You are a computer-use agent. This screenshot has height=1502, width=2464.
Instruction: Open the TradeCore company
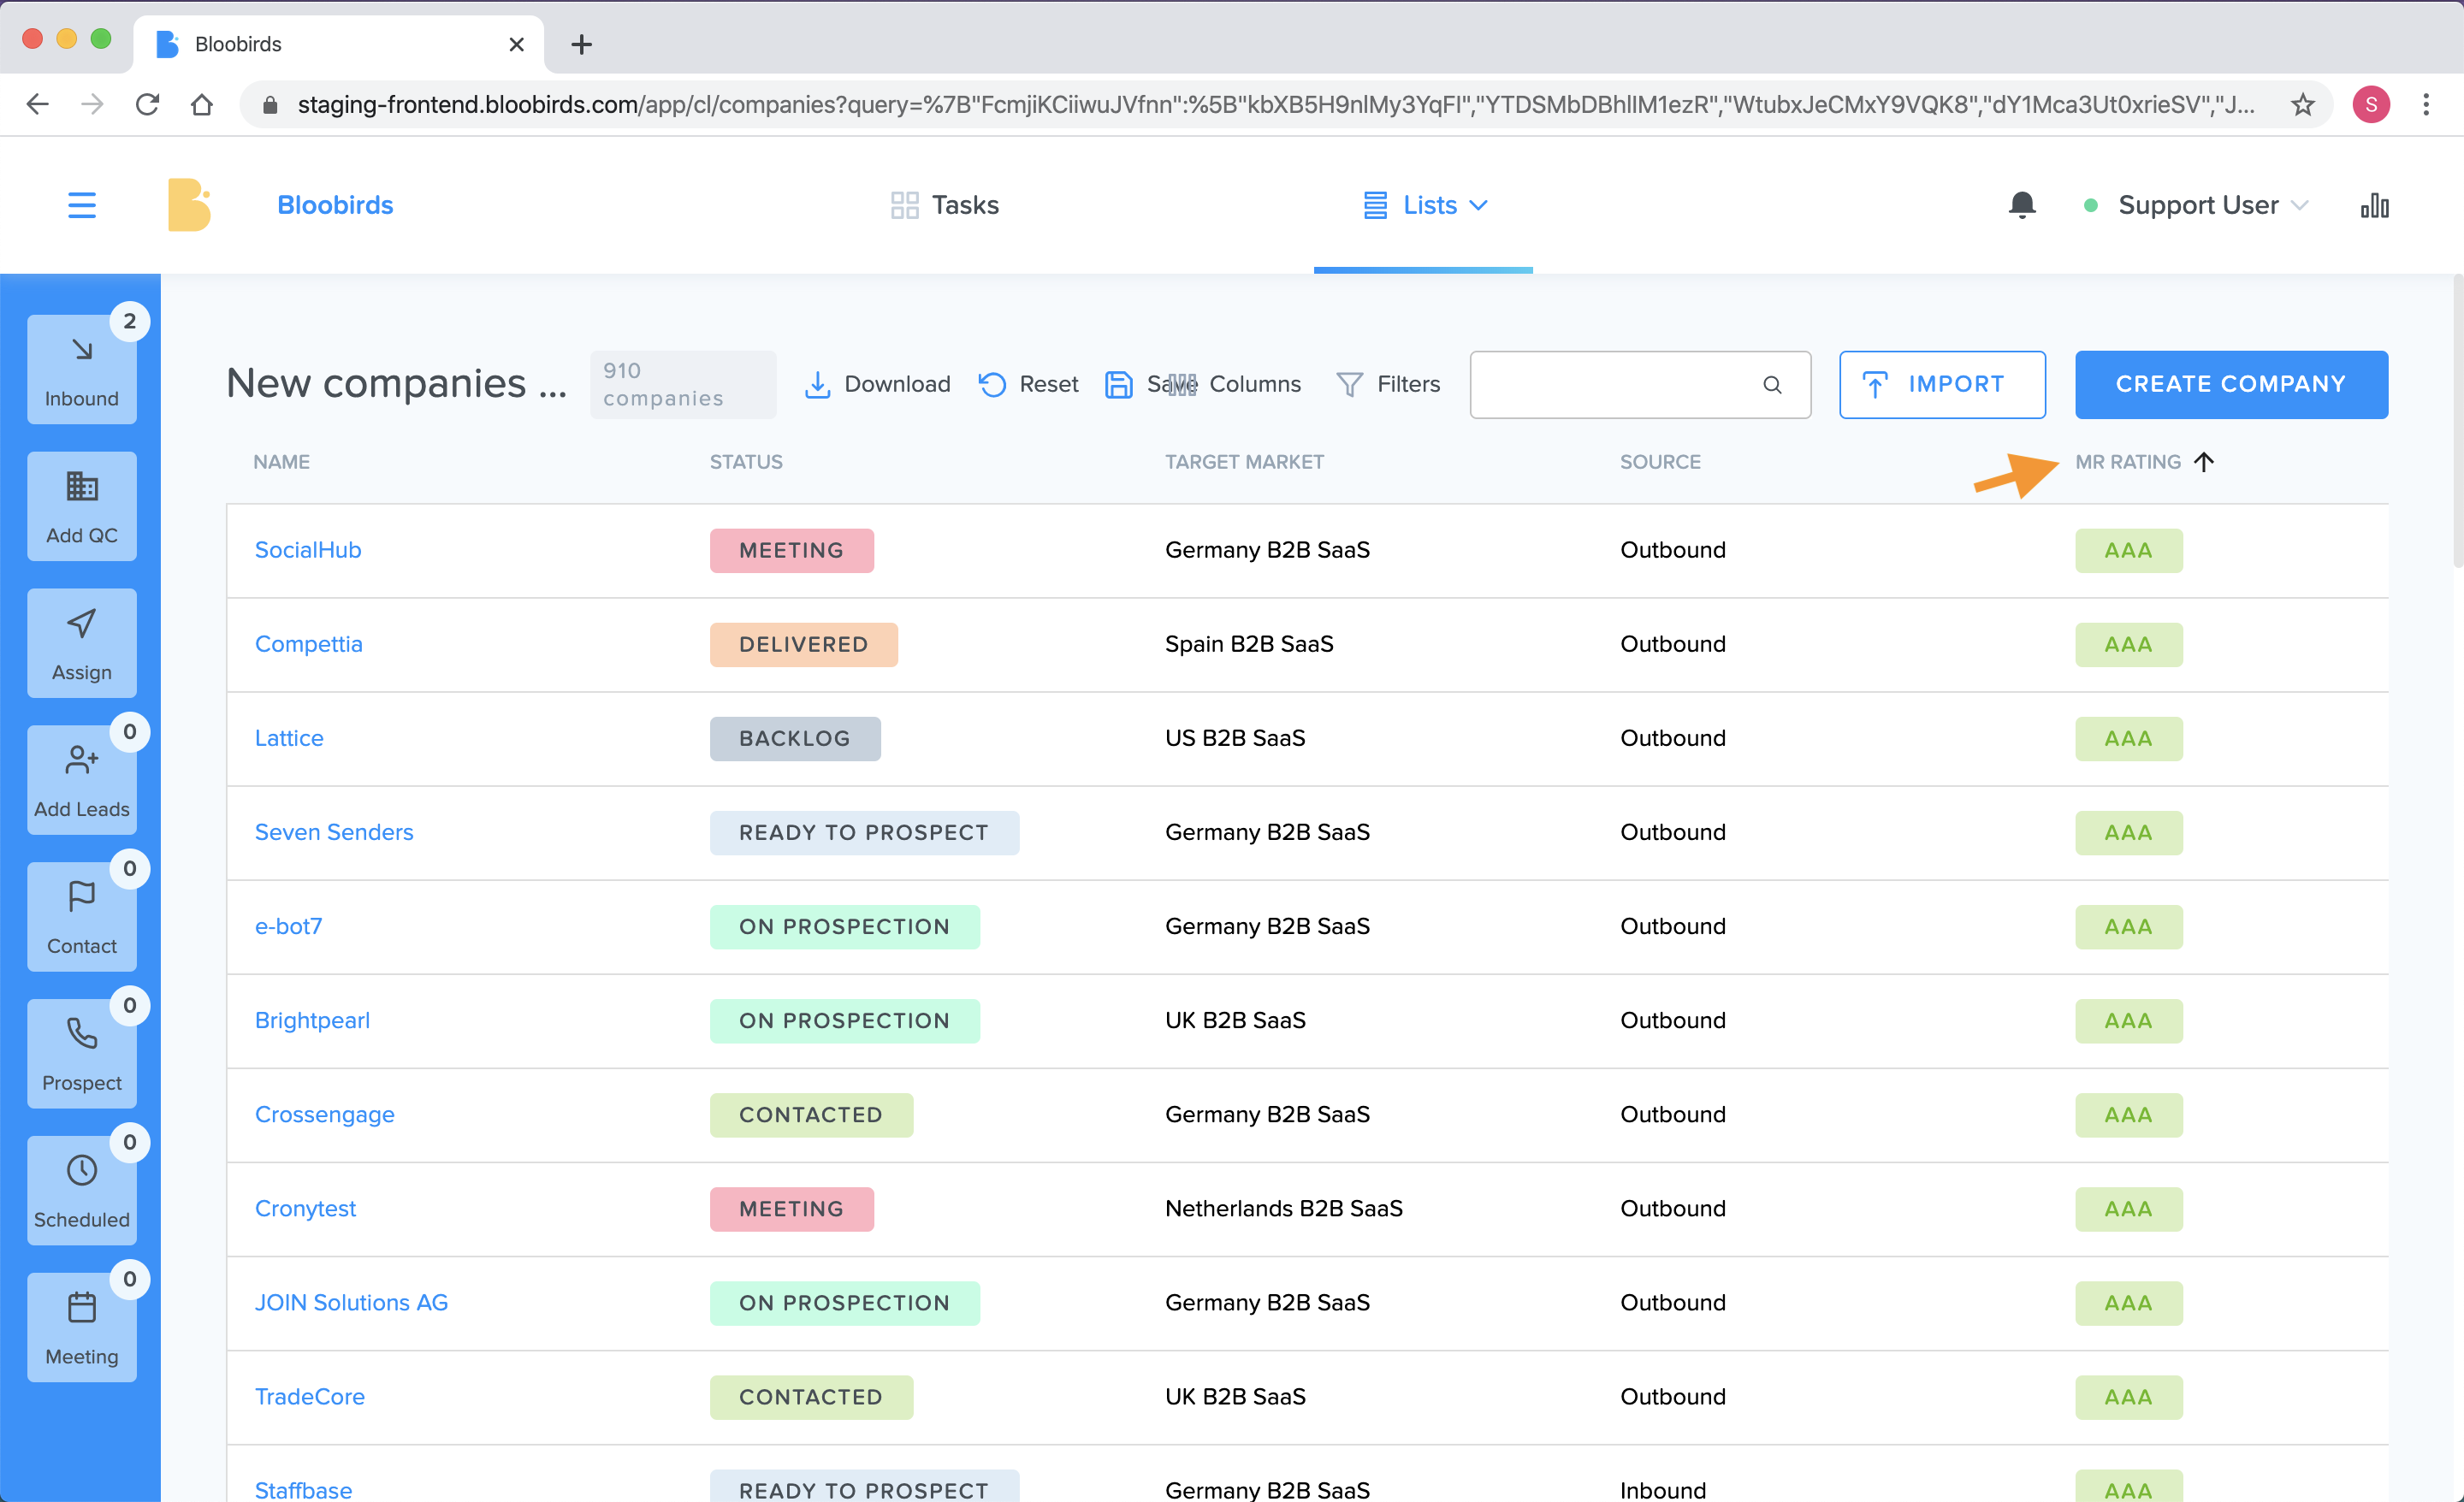[x=310, y=1396]
